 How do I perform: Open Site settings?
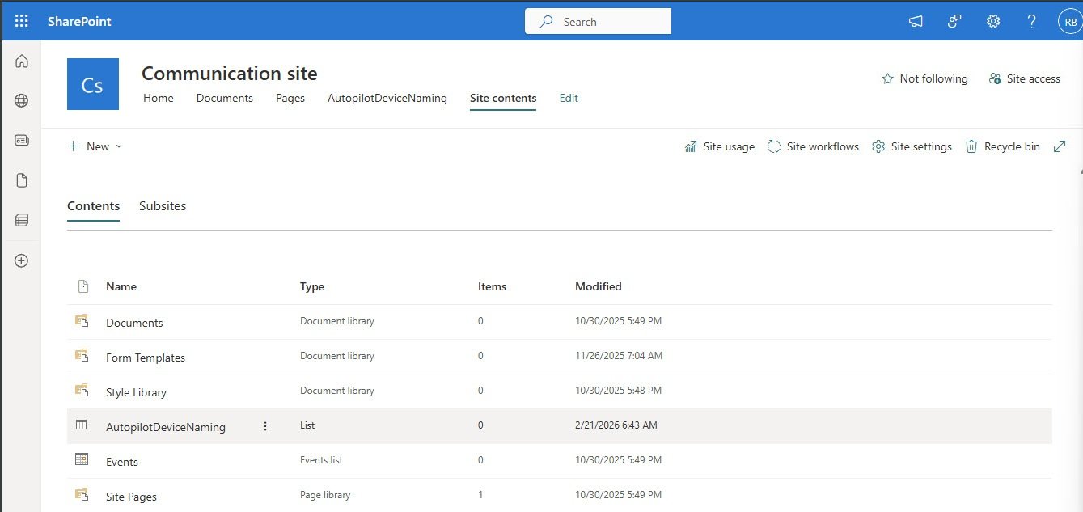pyautogui.click(x=912, y=146)
